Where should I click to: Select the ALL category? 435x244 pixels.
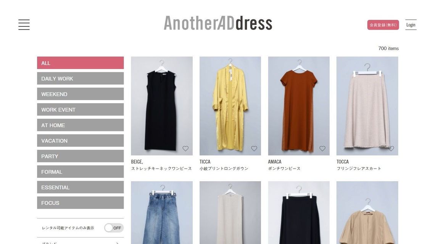tap(81, 63)
